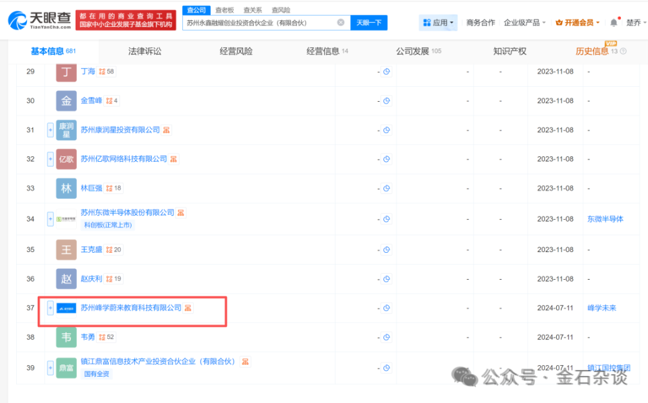
Task: Open the 峰学未来 group link
Action: tap(601, 308)
